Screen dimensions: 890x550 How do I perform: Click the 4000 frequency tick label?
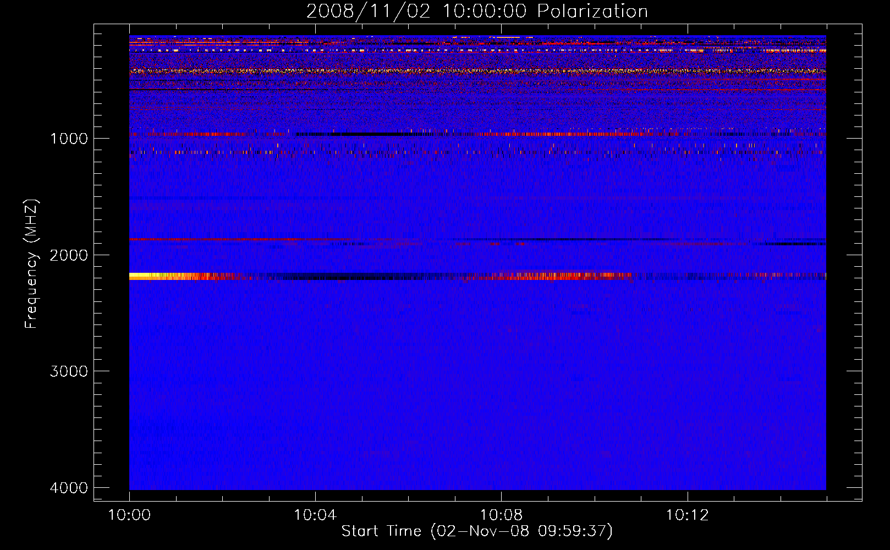[x=69, y=488]
